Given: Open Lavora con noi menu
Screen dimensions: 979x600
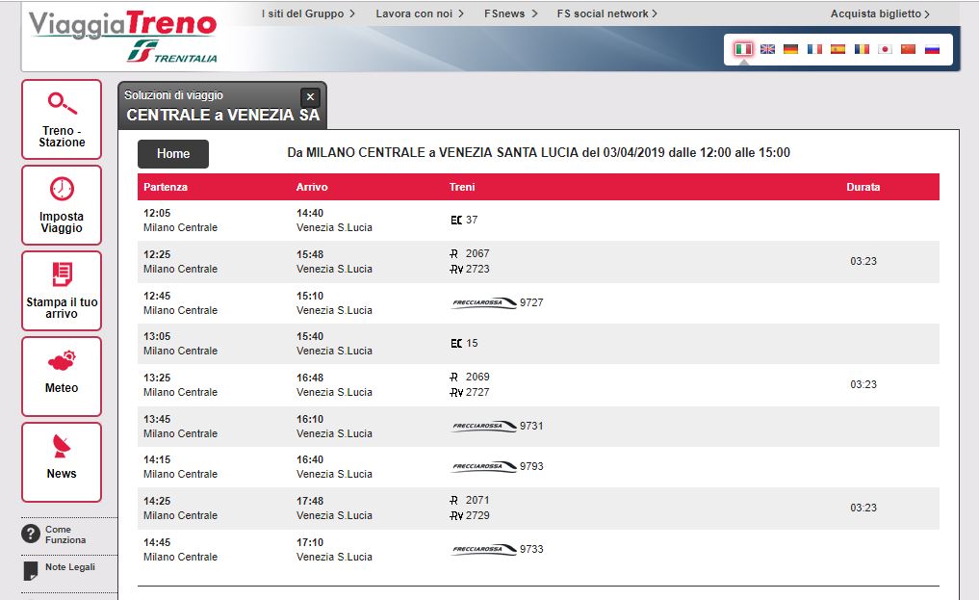Looking at the screenshot, I should click(x=420, y=13).
